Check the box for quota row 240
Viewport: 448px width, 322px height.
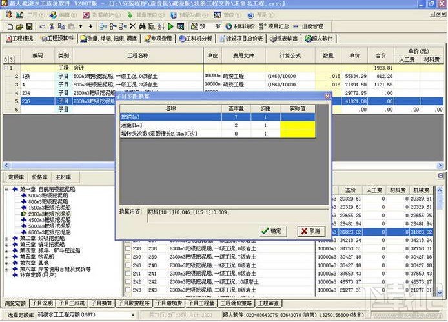pos(128,265)
